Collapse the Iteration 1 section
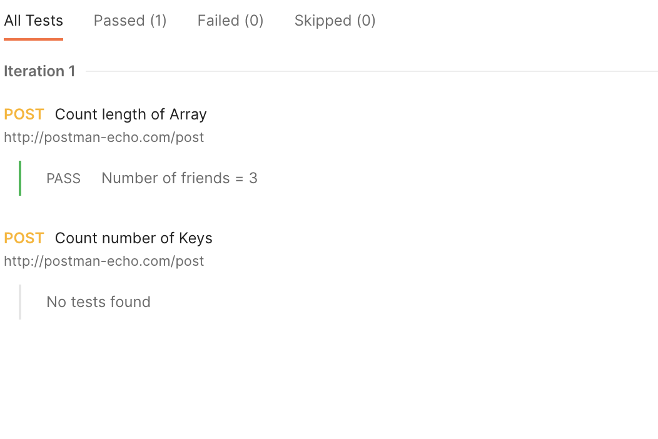The width and height of the screenshot is (658, 439). coord(39,71)
